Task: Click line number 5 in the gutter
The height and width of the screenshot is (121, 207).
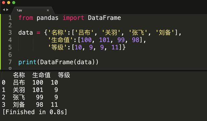Action: 10,47
